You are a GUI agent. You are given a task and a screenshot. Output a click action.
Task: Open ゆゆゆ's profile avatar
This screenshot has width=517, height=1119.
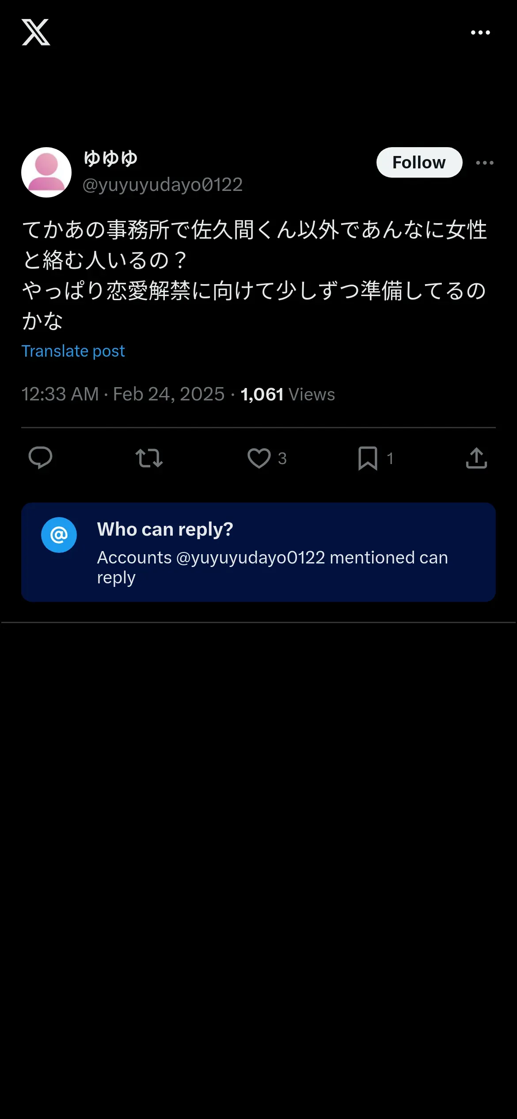tap(46, 172)
